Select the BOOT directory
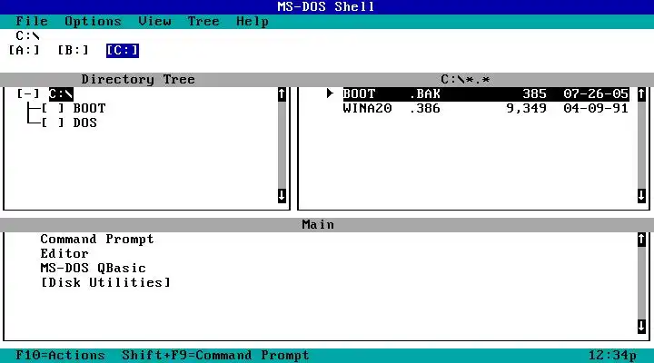This screenshot has width=654, height=363. pos(89,108)
